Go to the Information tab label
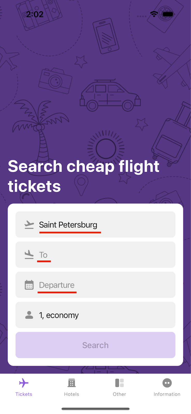Screen dimensions: 191x414 click(x=167, y=394)
